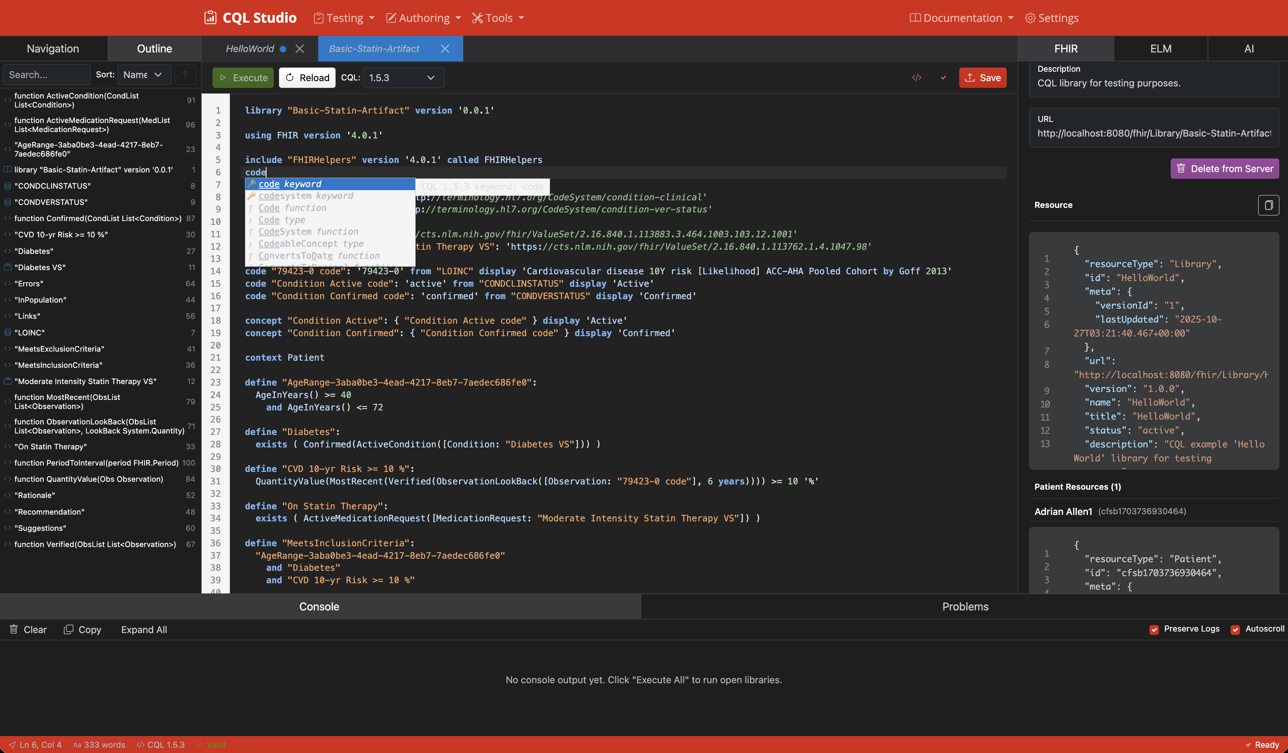The height and width of the screenshot is (753, 1288).
Task: Click the sort direction arrow beside Name
Action: coord(185,75)
